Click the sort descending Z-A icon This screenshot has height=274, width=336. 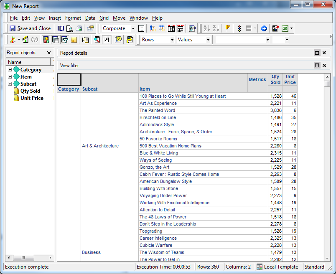pos(216,28)
